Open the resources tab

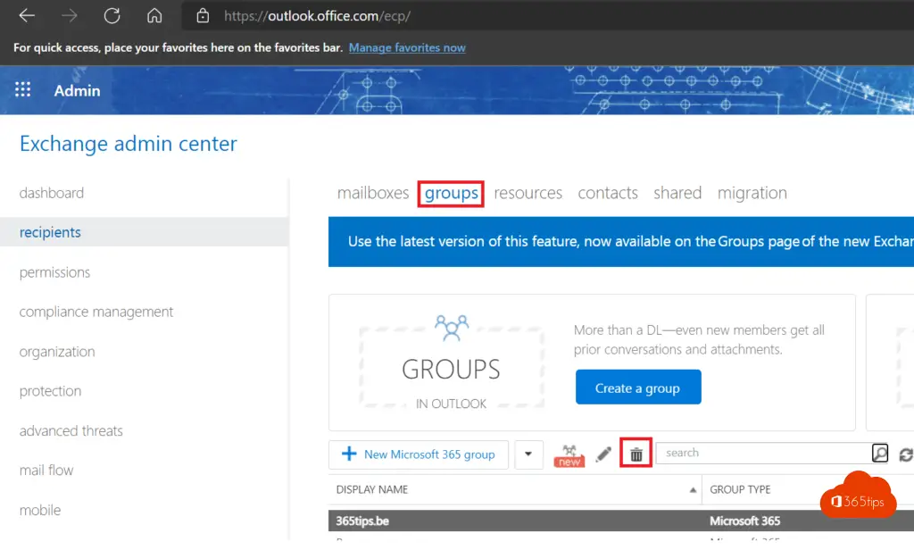[x=528, y=193]
